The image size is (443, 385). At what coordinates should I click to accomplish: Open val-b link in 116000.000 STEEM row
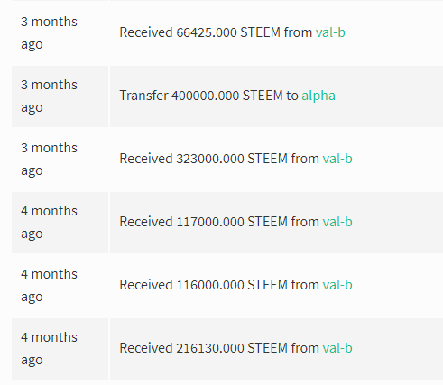337,285
